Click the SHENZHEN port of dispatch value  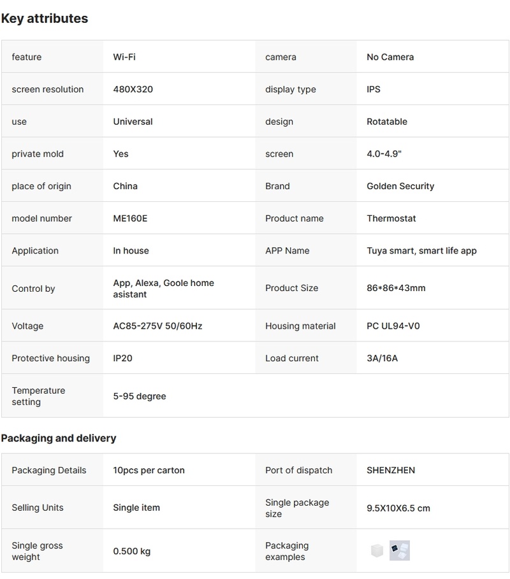[x=391, y=470]
